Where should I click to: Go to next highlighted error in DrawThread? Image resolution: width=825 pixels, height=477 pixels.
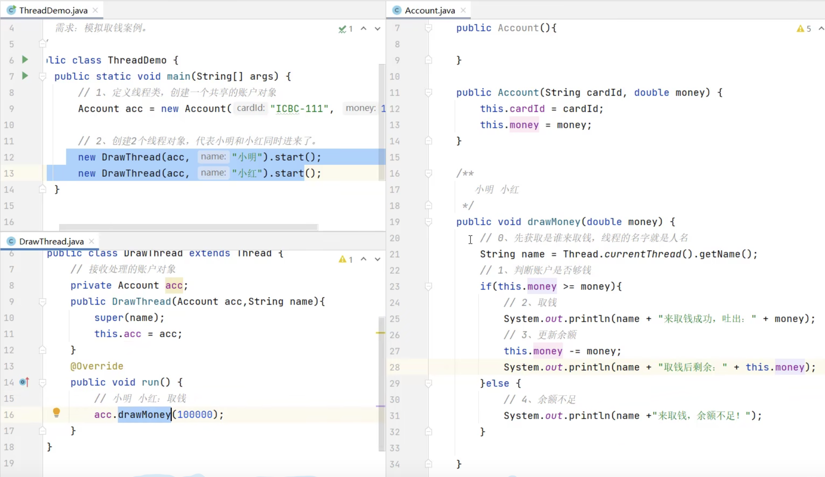click(377, 259)
